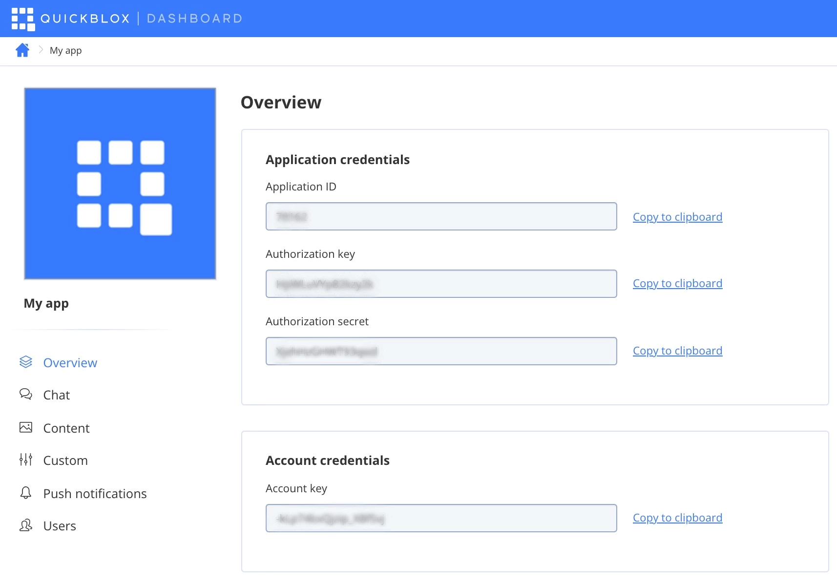Select My app in the breadcrumb
This screenshot has width=837, height=586.
pos(66,50)
